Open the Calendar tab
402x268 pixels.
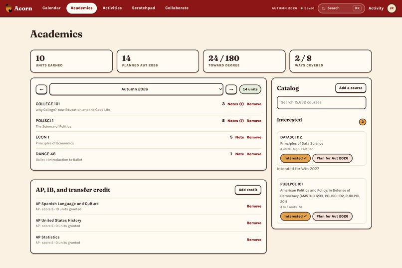click(51, 8)
